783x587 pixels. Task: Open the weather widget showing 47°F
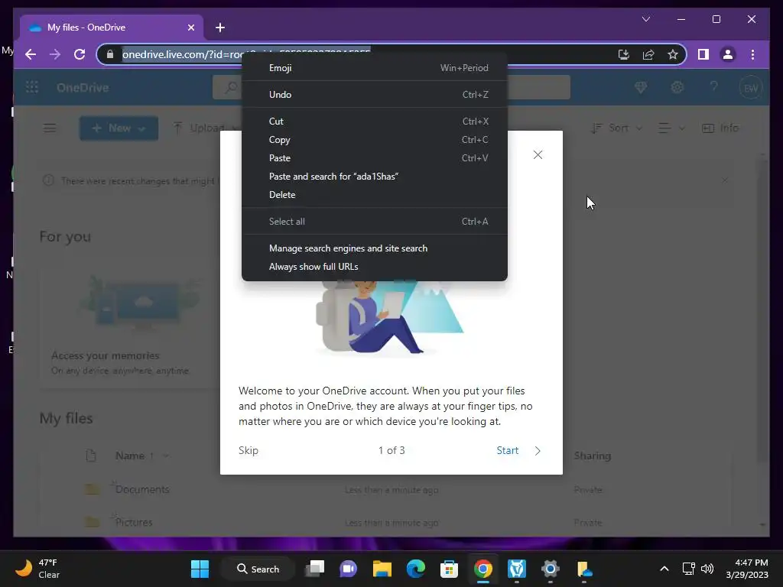(x=37, y=569)
